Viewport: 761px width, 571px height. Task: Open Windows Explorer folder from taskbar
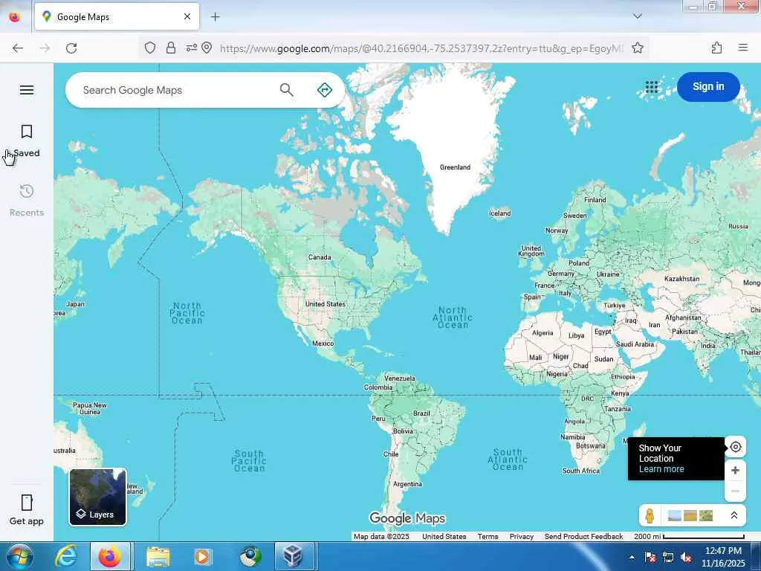pos(158,556)
